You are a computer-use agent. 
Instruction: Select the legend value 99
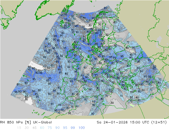click(x=73, y=128)
